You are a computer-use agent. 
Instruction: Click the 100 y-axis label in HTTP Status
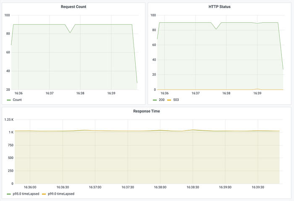point(153,15)
